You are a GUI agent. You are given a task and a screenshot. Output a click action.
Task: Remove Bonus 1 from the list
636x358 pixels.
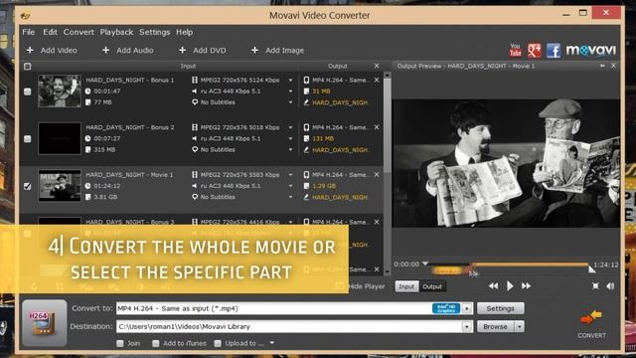tap(377, 80)
